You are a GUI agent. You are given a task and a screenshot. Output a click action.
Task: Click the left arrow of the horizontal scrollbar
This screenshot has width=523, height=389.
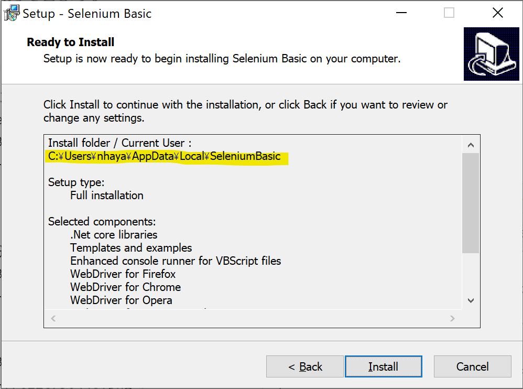pos(52,318)
